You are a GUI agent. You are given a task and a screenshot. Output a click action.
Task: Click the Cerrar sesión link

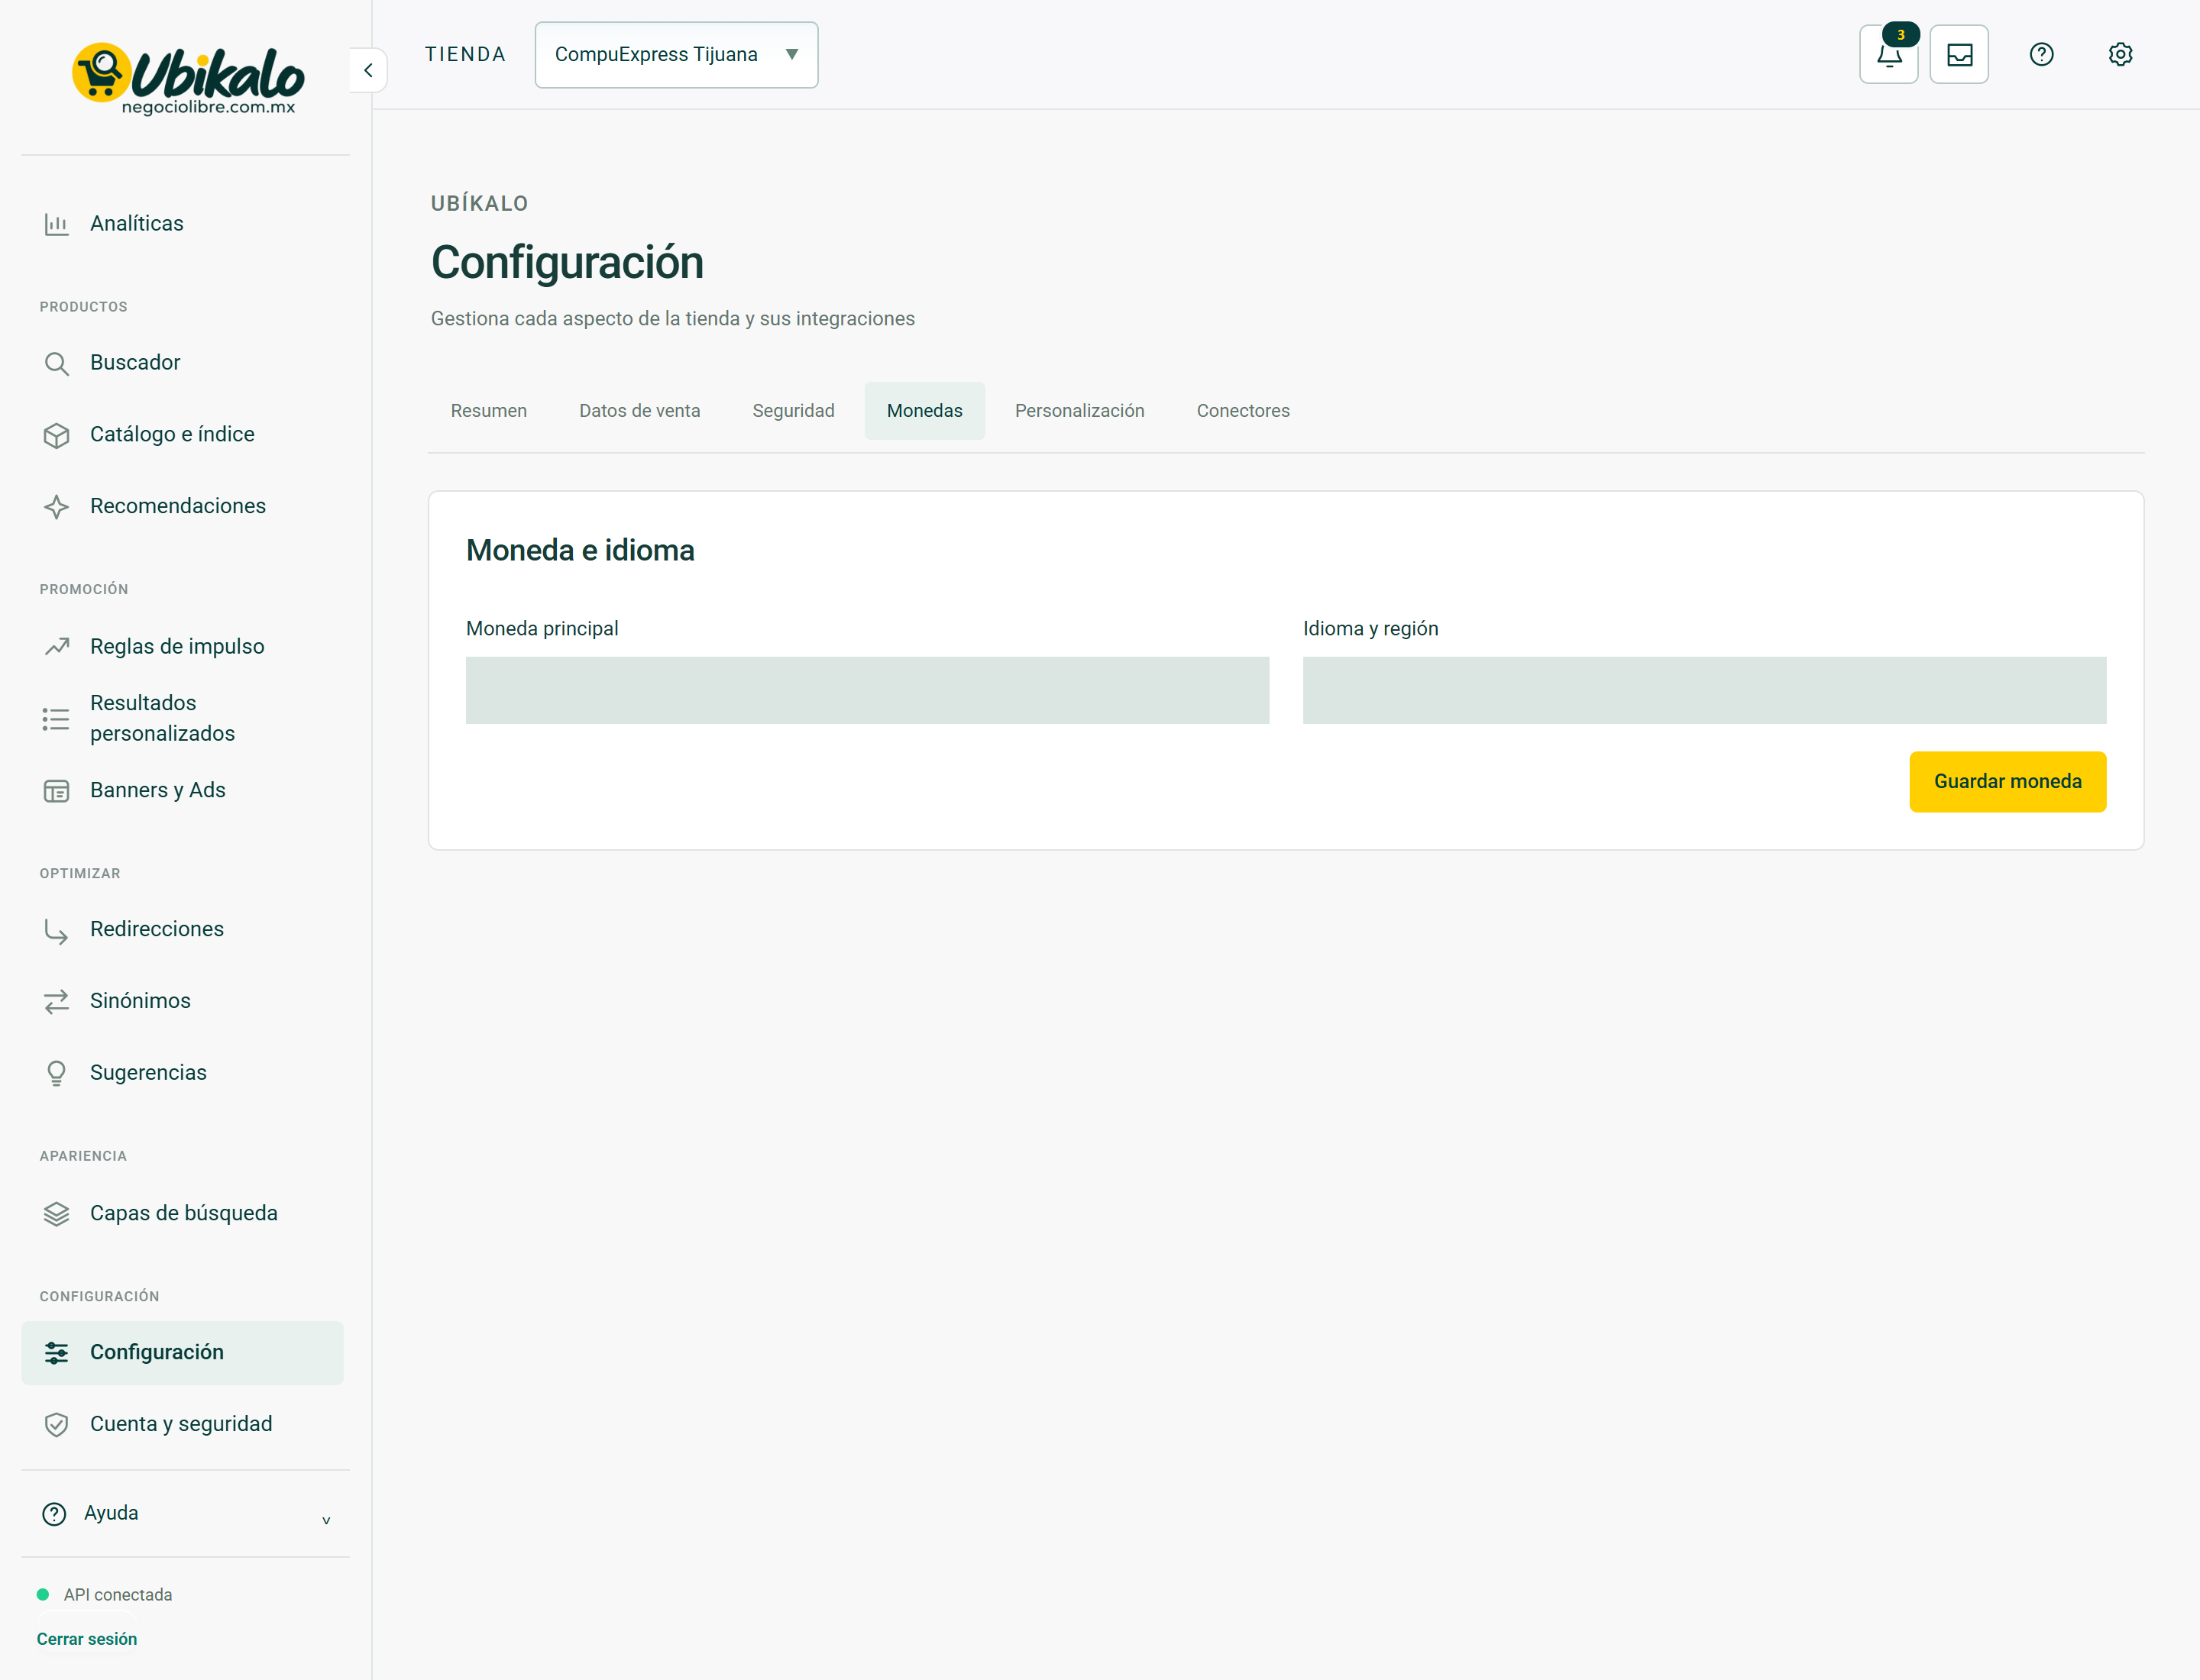pos(87,1639)
